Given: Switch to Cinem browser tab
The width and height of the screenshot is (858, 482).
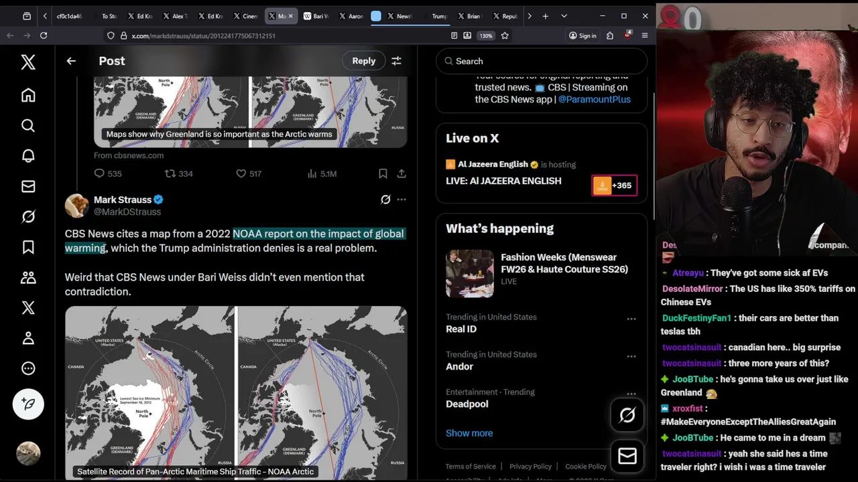Looking at the screenshot, I should click(245, 16).
